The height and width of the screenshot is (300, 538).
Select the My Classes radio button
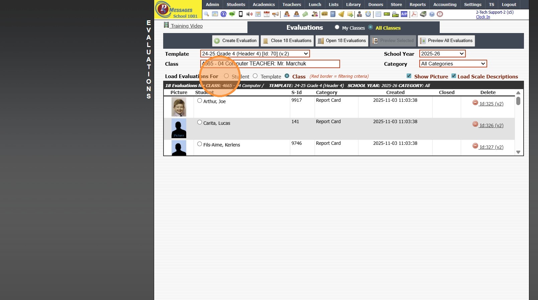coord(337,27)
